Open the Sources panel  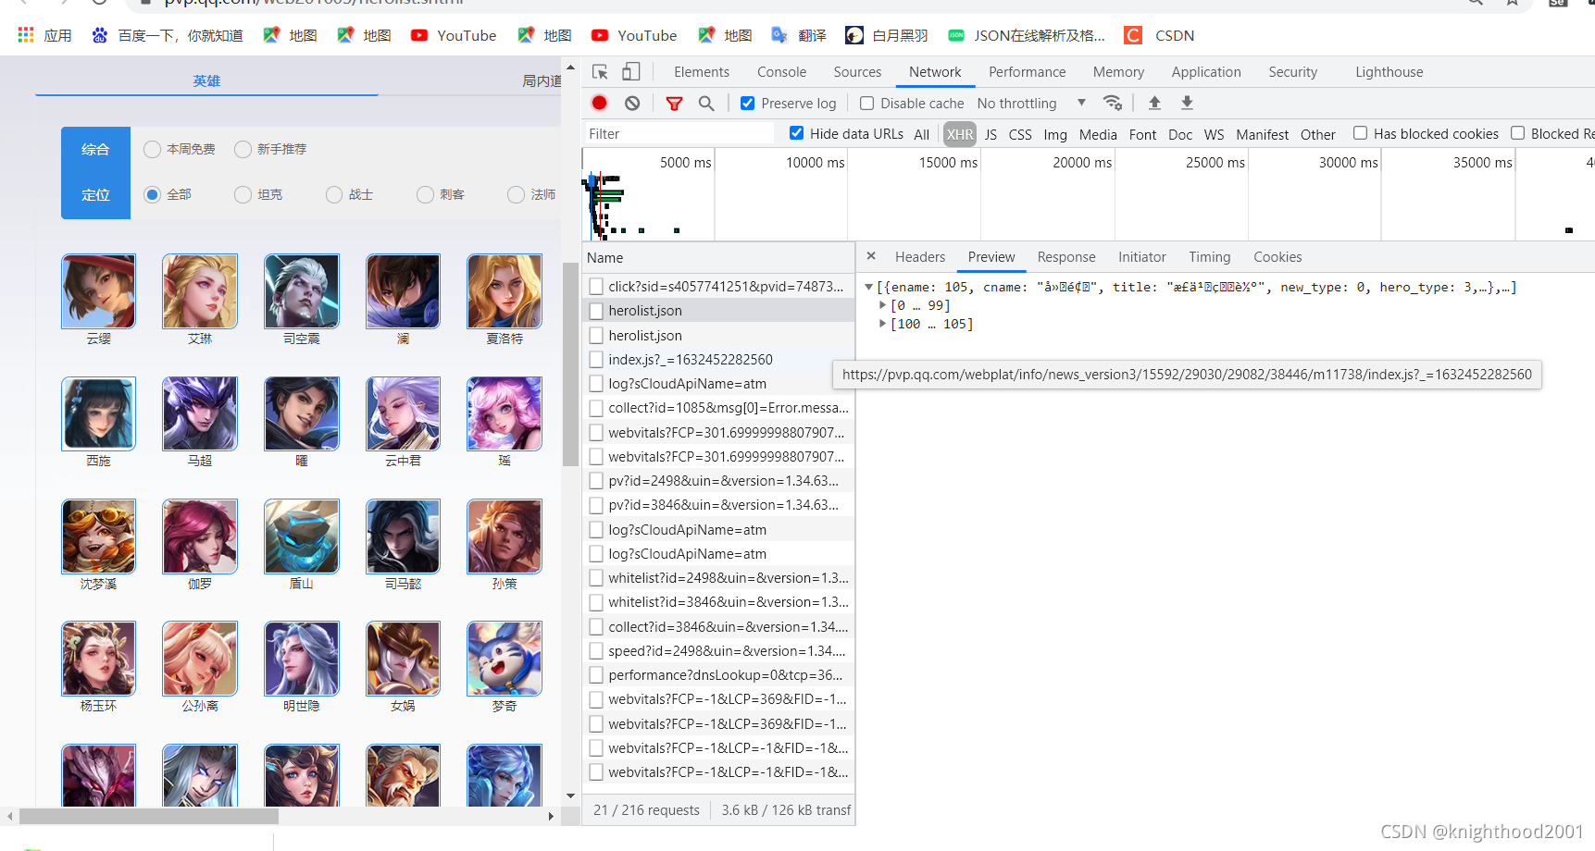[x=857, y=72]
